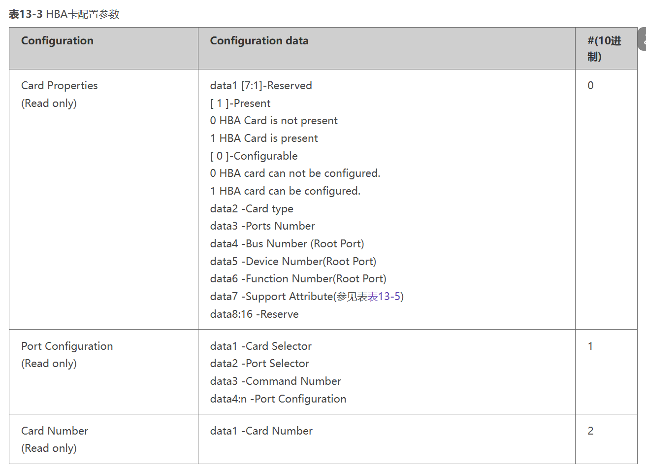
Task: Select '0 HBA card can not be configured.'
Action: pyautogui.click(x=295, y=173)
